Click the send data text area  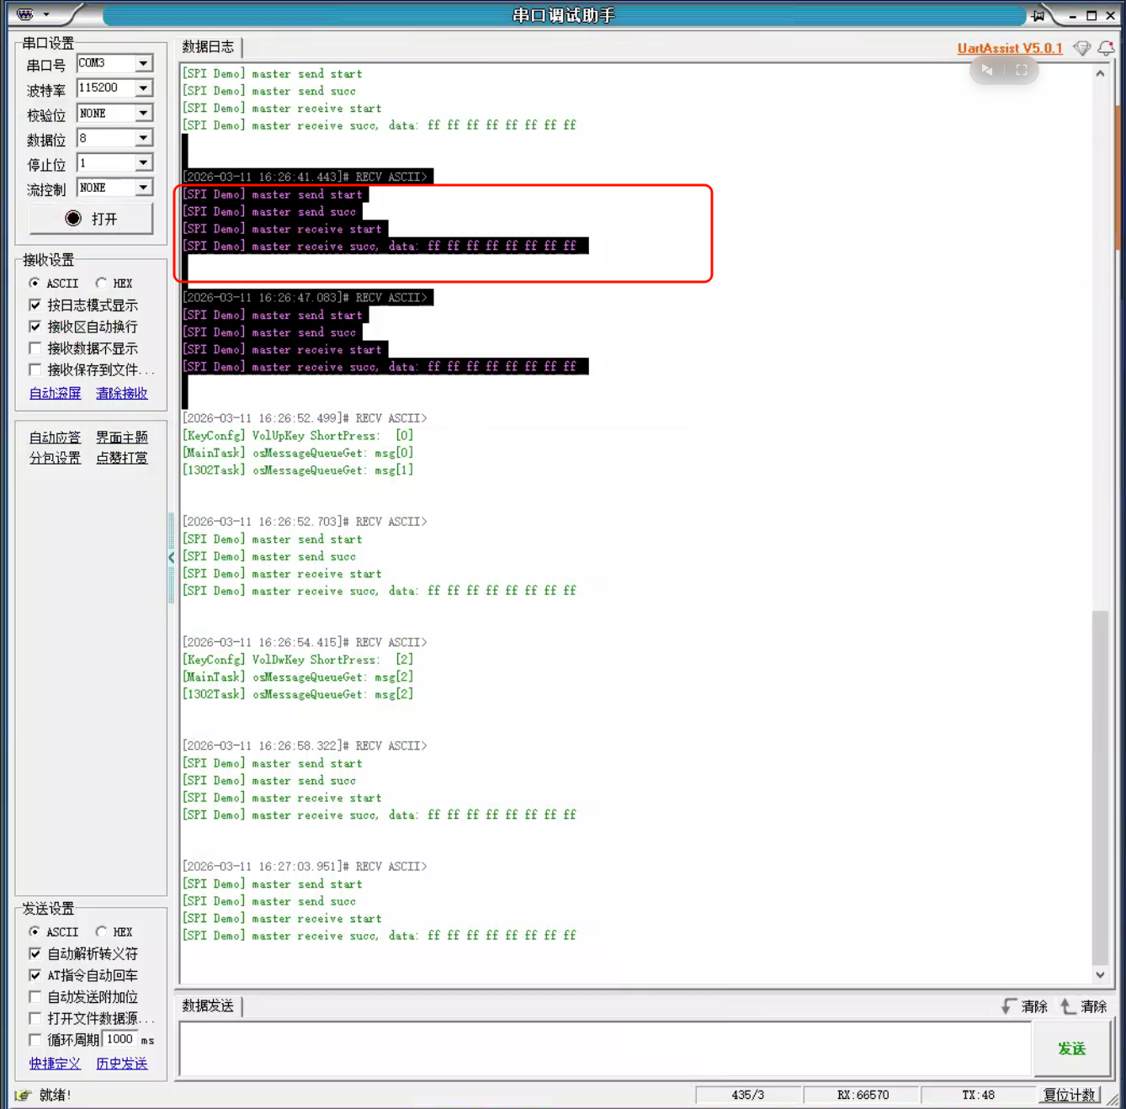pos(606,1049)
